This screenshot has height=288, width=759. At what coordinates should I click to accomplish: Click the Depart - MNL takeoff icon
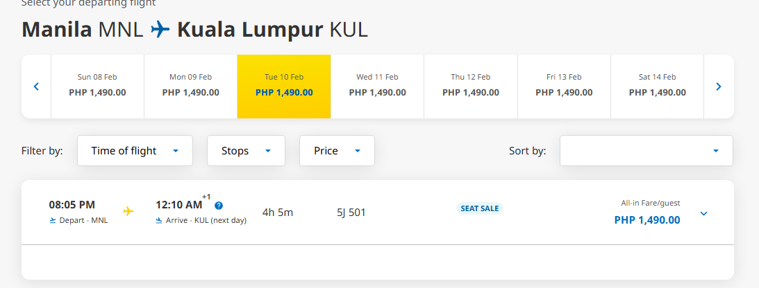pos(53,220)
